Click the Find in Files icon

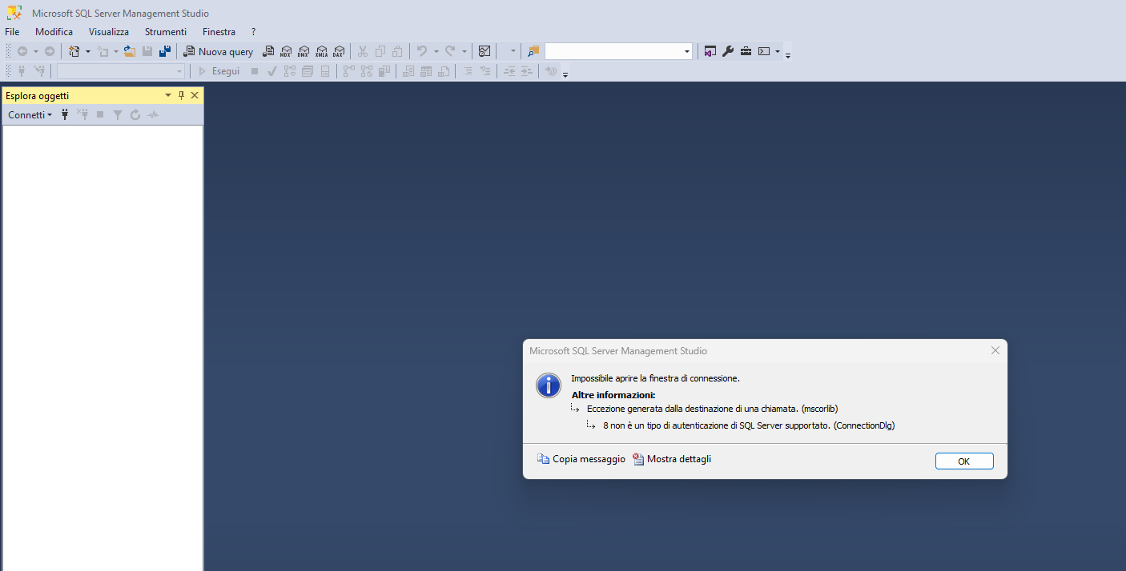(x=533, y=51)
